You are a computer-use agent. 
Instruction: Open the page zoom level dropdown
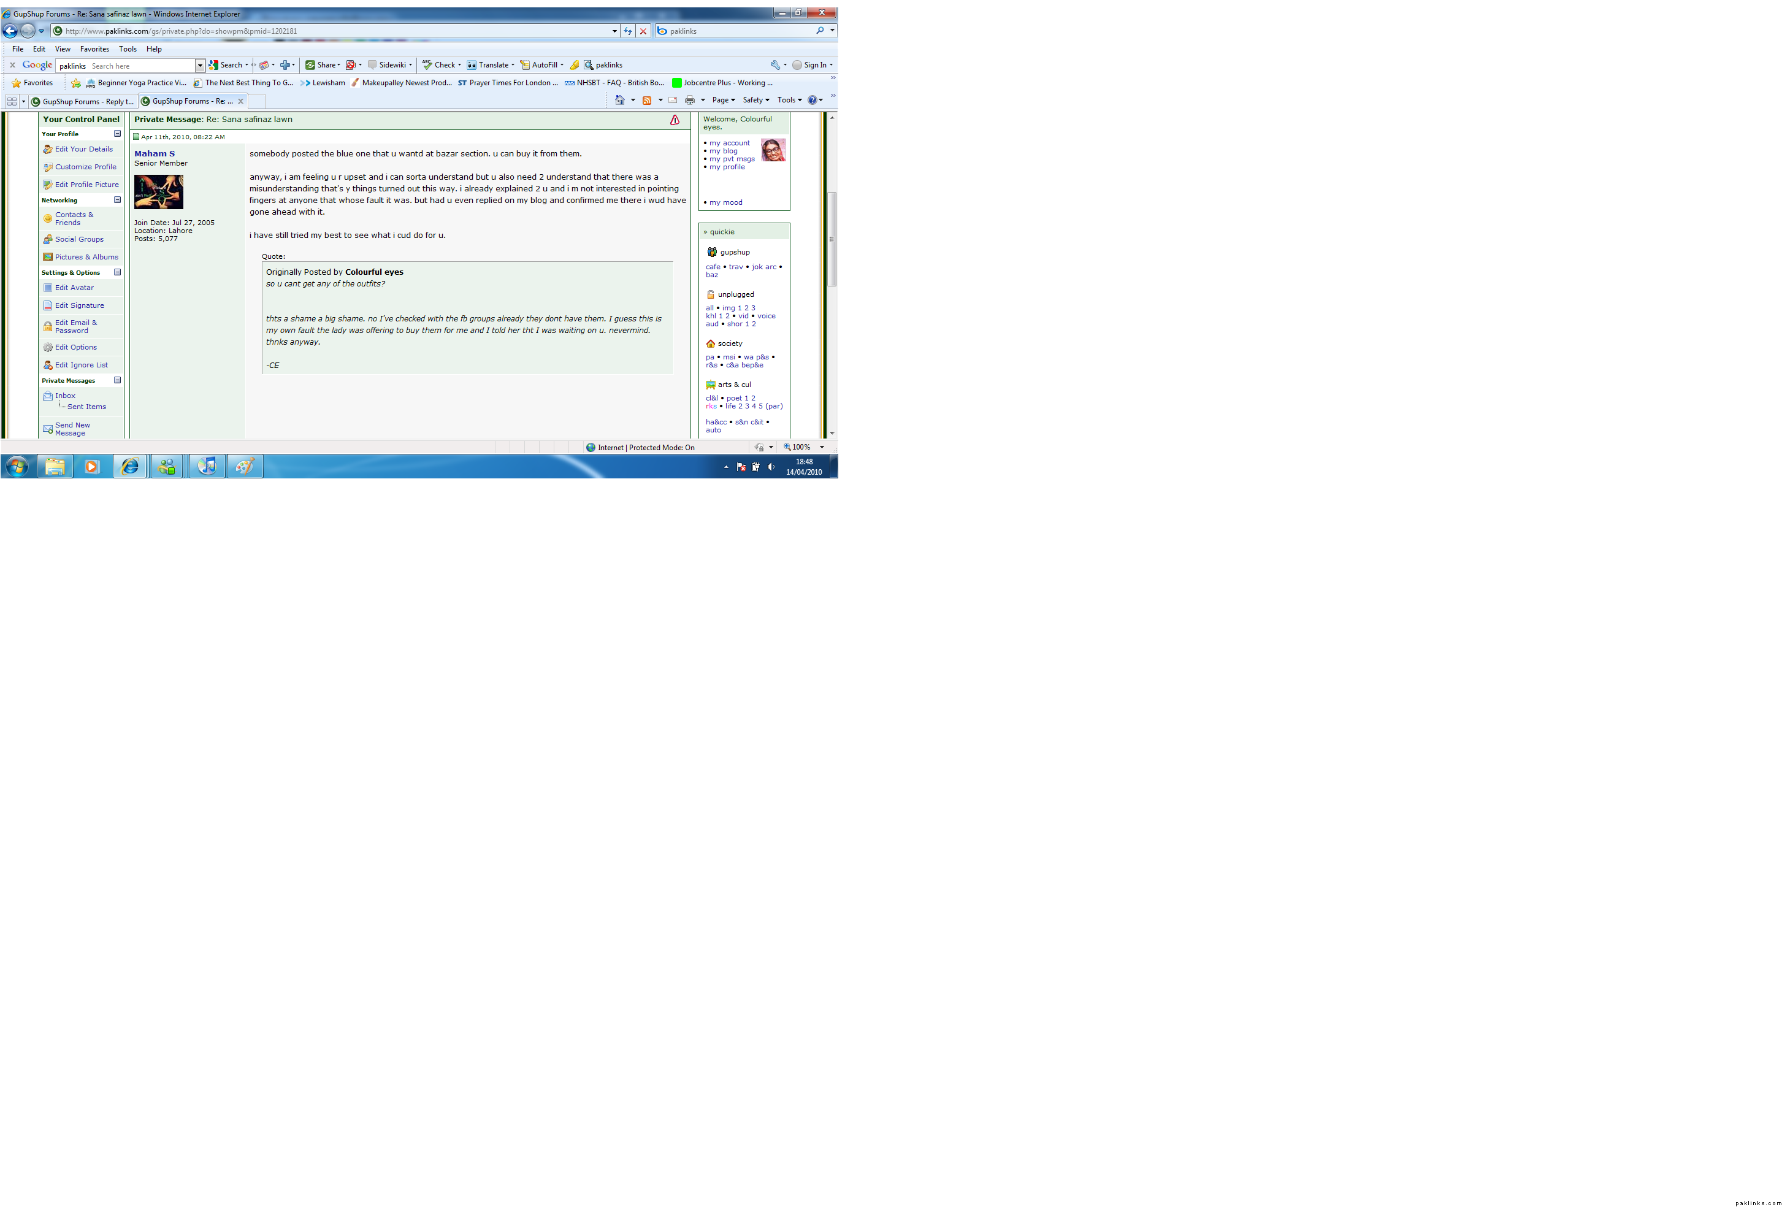(822, 447)
